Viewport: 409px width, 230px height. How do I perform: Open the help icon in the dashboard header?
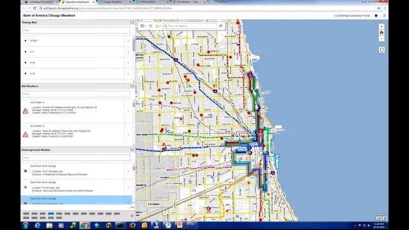click(384, 15)
